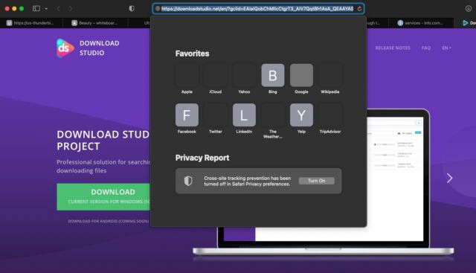Open the FAQ link
476x273 pixels.
coord(426,48)
